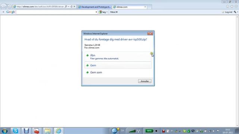
Task: Click the green arrow beside Gem
Action: (87, 66)
